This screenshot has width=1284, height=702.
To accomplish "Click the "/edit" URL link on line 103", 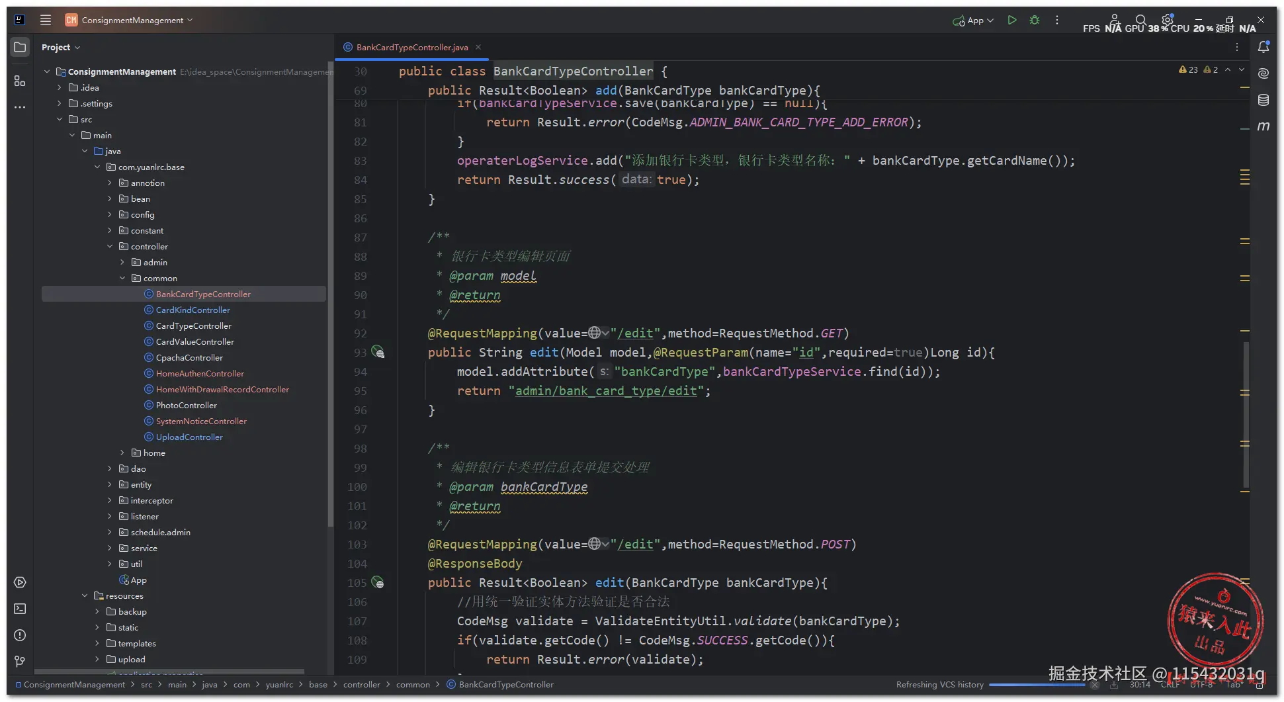I will point(635,544).
